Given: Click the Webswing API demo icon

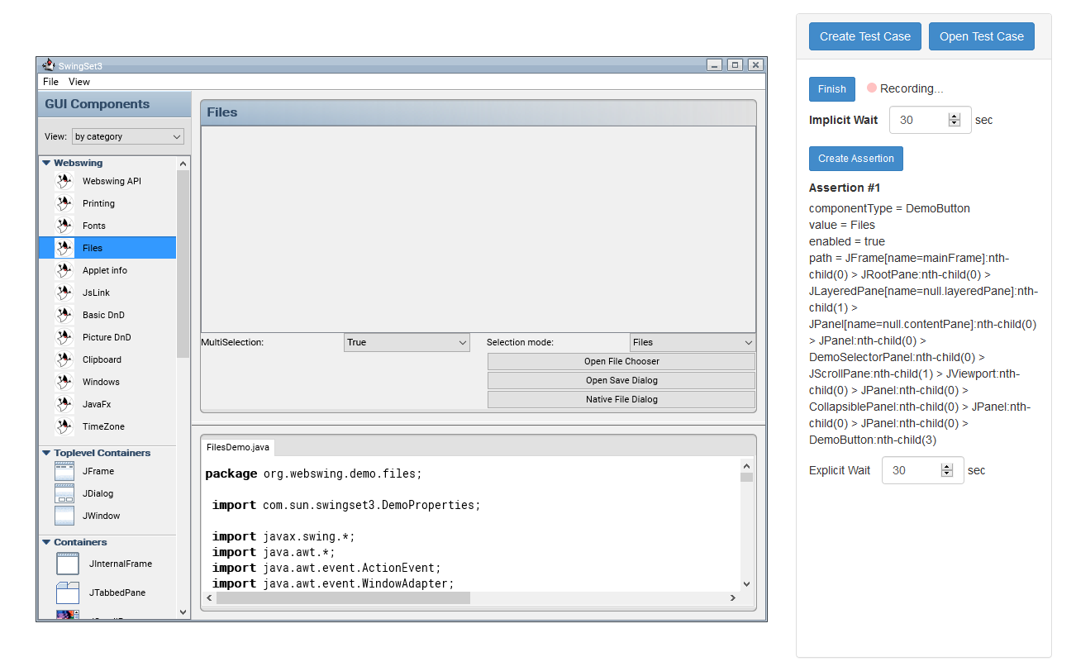Looking at the screenshot, I should pos(64,181).
